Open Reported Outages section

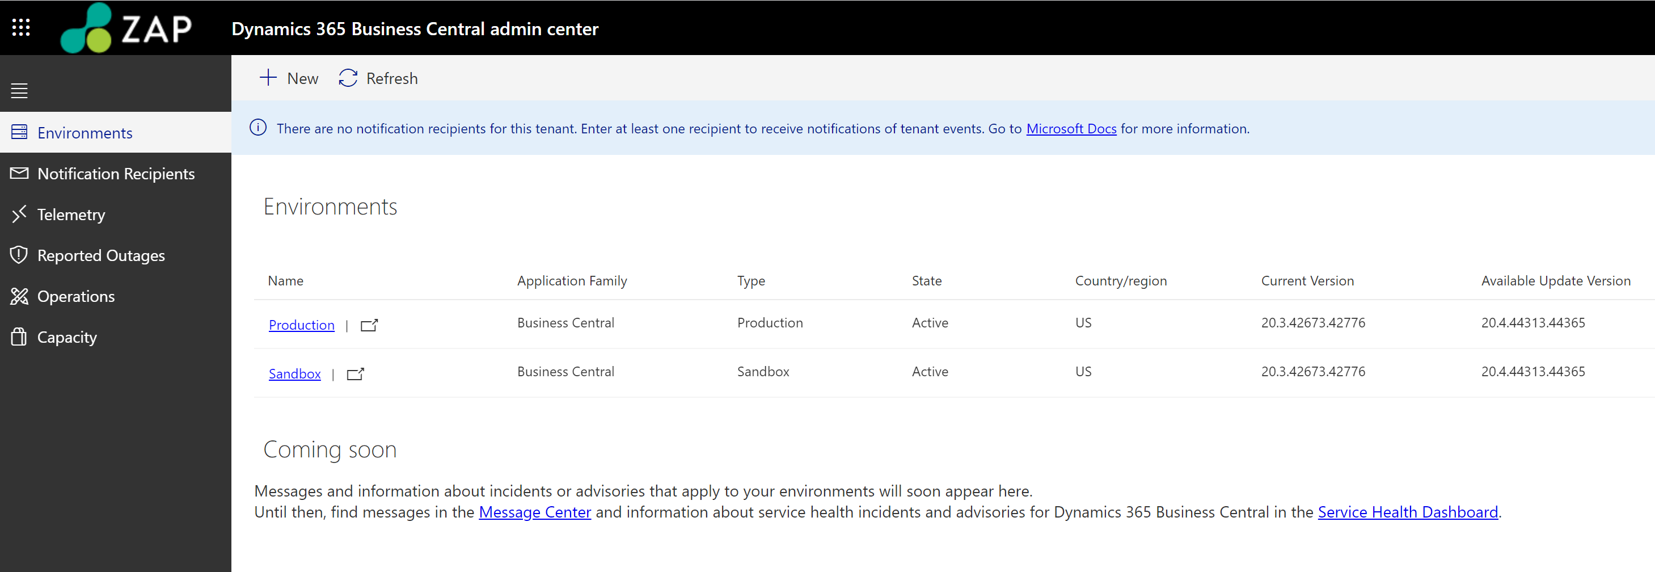pyautogui.click(x=116, y=255)
